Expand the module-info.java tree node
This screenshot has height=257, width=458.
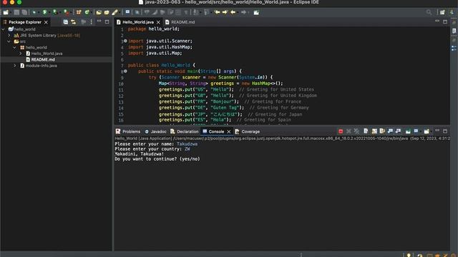coord(14,66)
